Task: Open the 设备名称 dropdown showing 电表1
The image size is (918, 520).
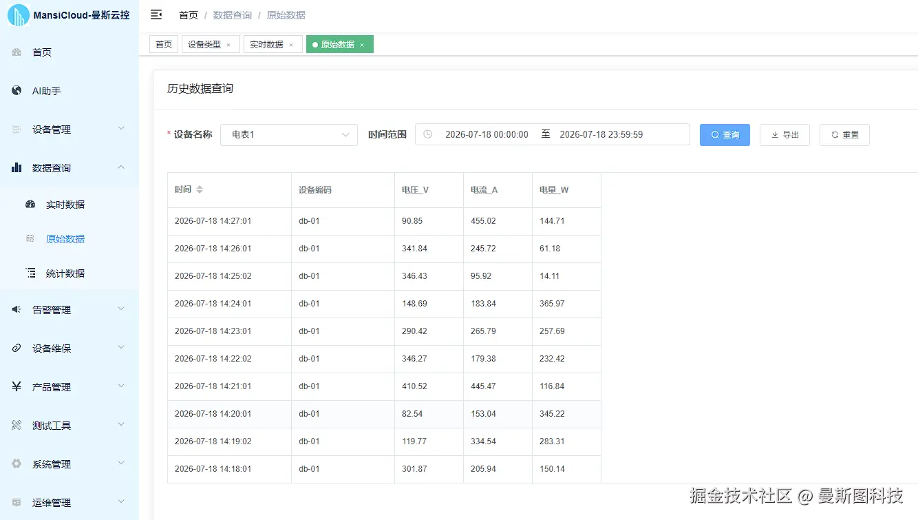Action: (x=289, y=134)
